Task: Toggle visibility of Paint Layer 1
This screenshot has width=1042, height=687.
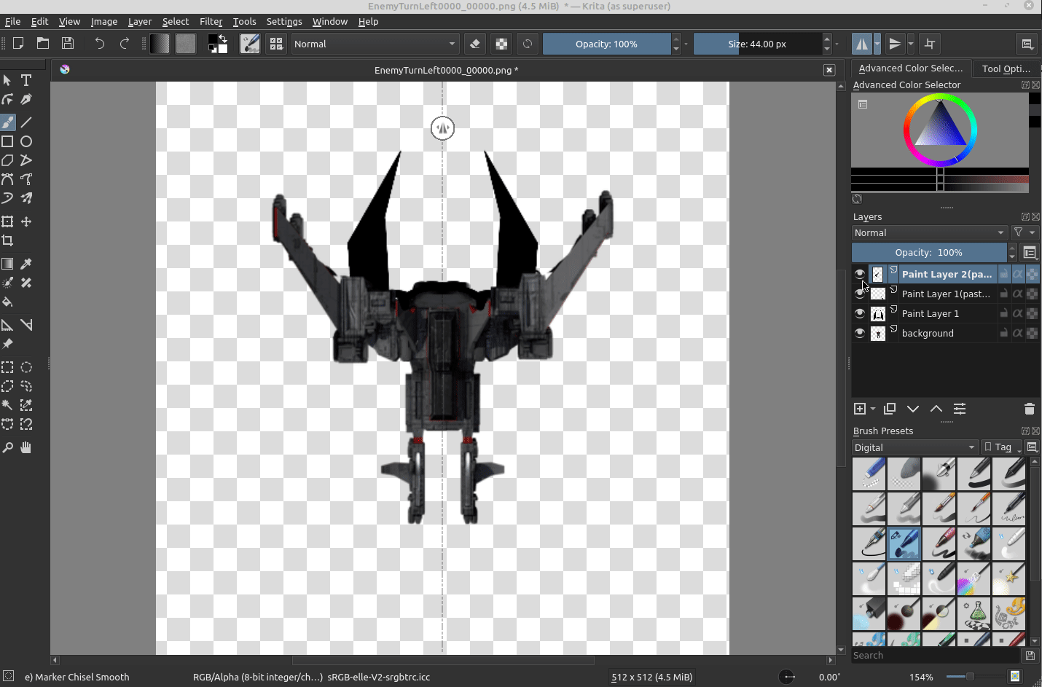Action: [x=860, y=313]
